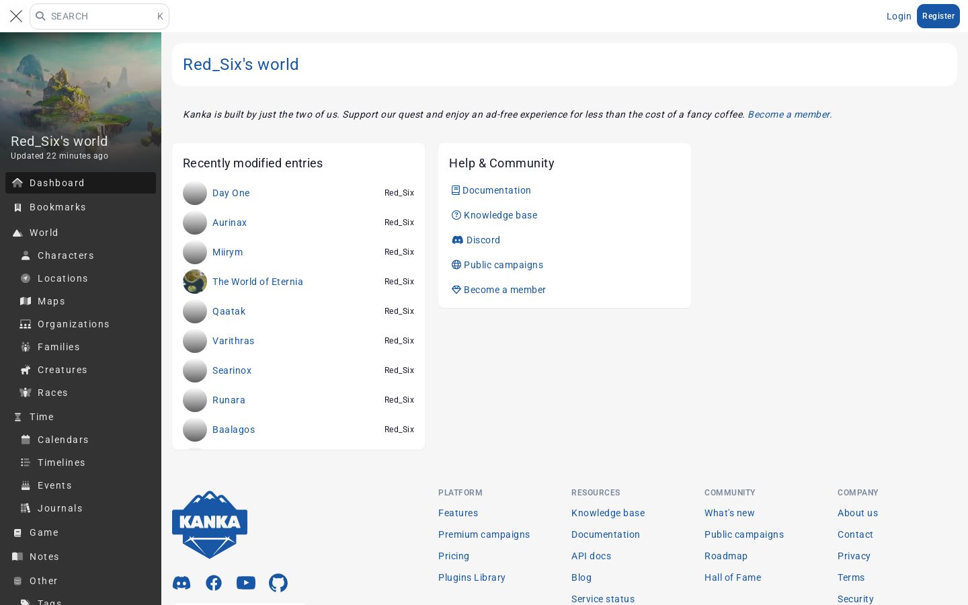This screenshot has height=605, width=968.
Task: Open Become a member in Help & Community
Action: [x=499, y=290]
